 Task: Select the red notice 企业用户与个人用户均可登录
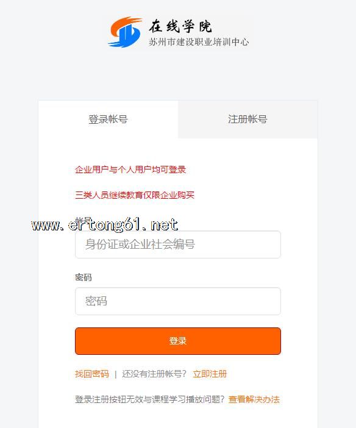(x=130, y=169)
